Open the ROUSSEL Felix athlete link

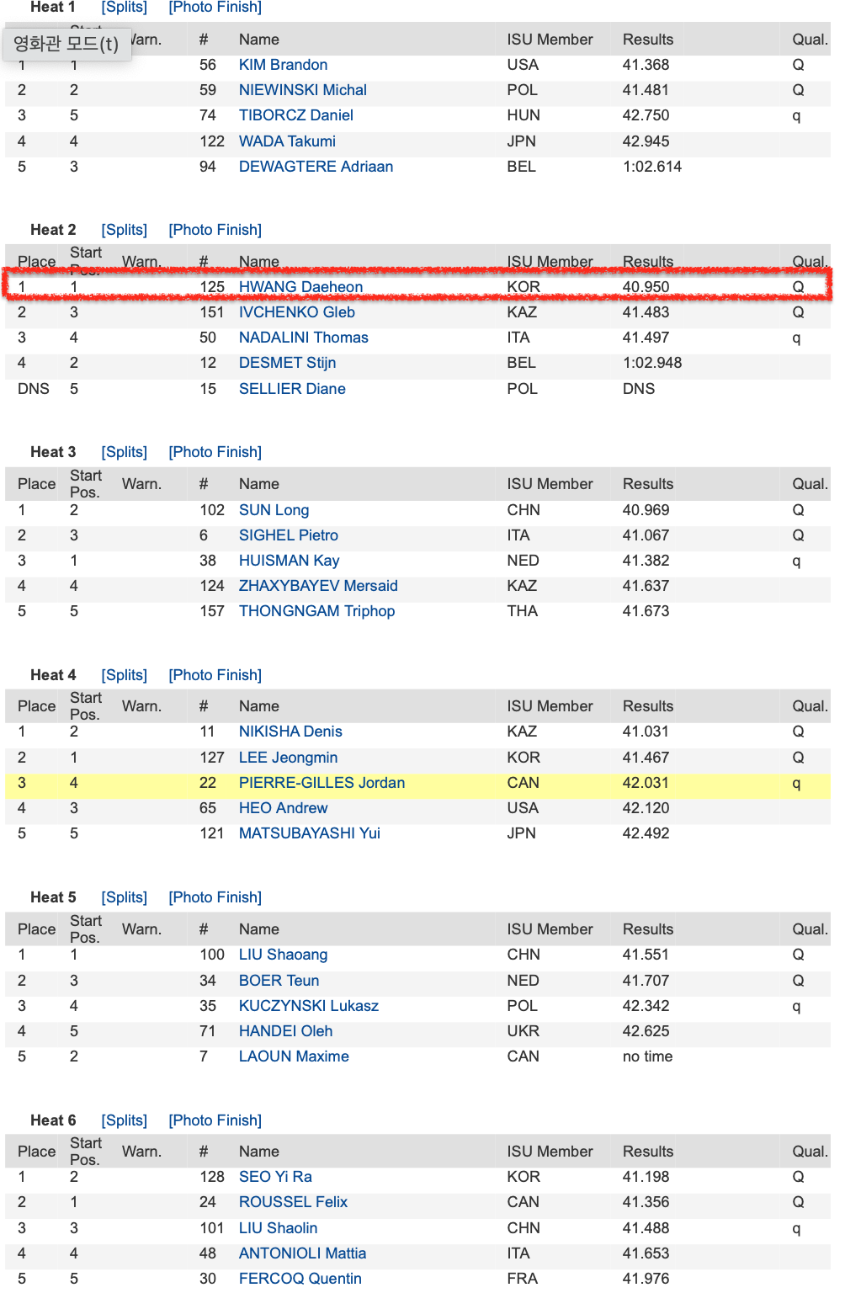coord(293,1202)
